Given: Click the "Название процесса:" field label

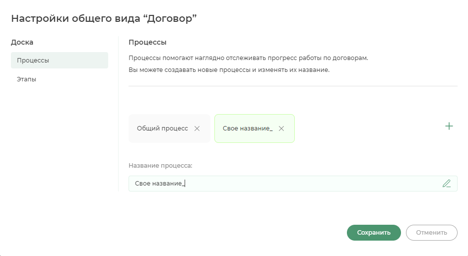Looking at the screenshot, I should tap(161, 166).
